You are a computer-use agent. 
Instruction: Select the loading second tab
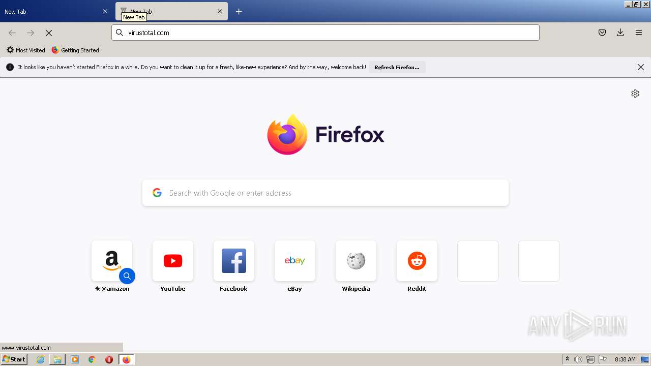pyautogui.click(x=171, y=11)
